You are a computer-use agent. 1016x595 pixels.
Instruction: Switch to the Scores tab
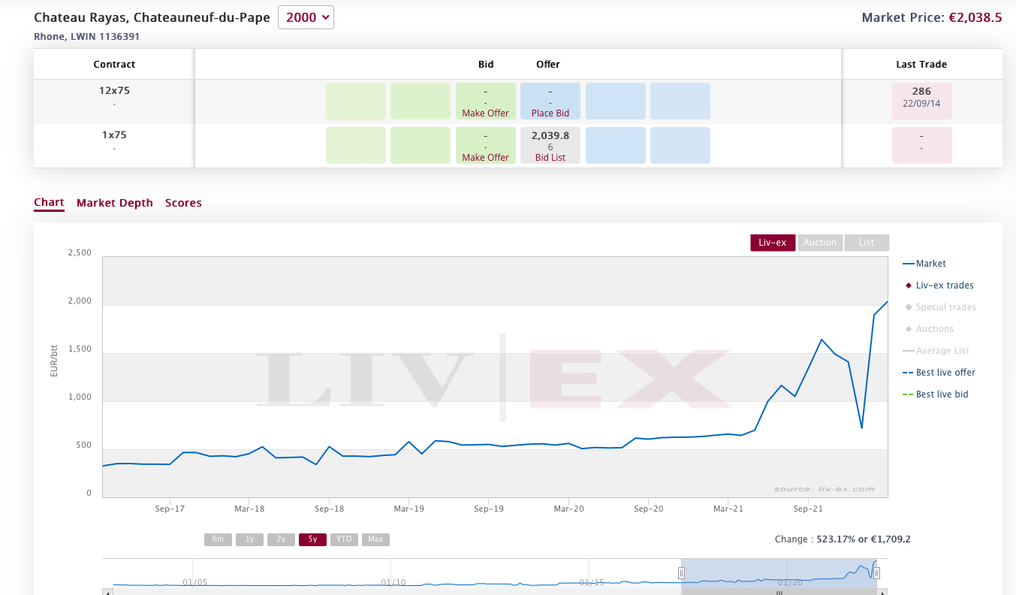[183, 203]
